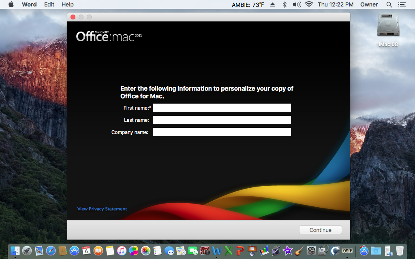Image resolution: width=415 pixels, height=259 pixels.
Task: Open the ink bottle and pen Dock icon
Action: [276, 250]
